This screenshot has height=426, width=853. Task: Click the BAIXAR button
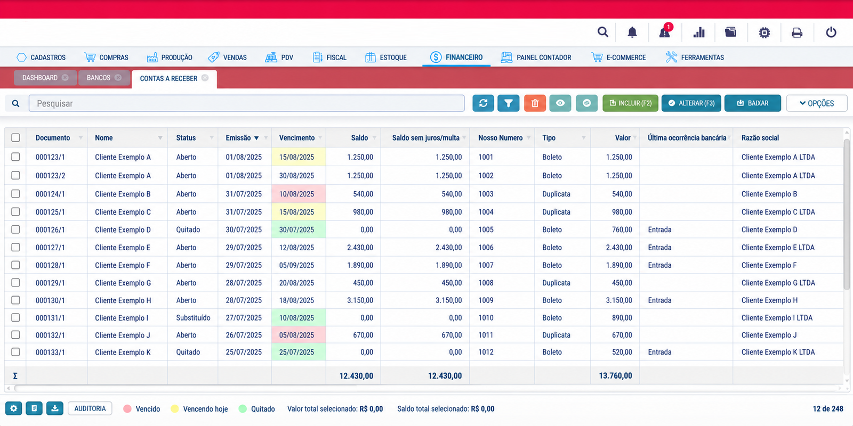pyautogui.click(x=753, y=103)
